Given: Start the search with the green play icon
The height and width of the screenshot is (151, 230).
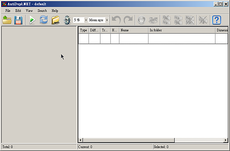Looking at the screenshot, I should tap(32, 20).
